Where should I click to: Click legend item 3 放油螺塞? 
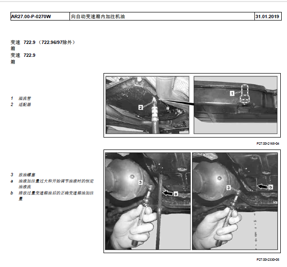pyautogui.click(x=23, y=175)
